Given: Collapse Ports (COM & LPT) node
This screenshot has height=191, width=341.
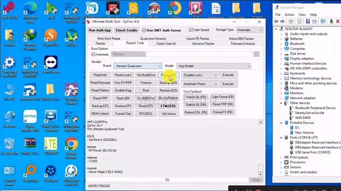Looking at the screenshot, I should pos(281,137).
